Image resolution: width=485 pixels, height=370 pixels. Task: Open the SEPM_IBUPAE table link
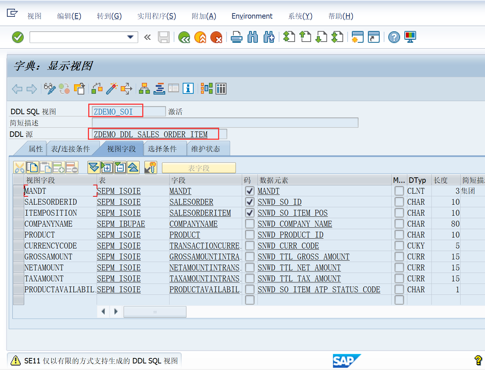121,224
